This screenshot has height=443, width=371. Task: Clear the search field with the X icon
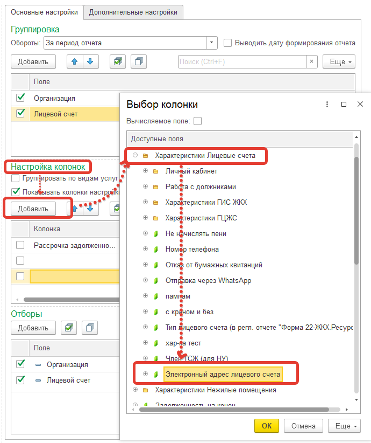point(311,61)
